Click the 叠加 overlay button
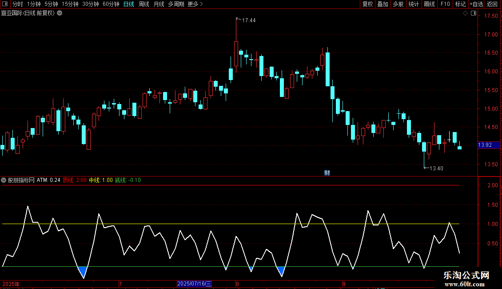This screenshot has height=289, width=502. [x=382, y=4]
